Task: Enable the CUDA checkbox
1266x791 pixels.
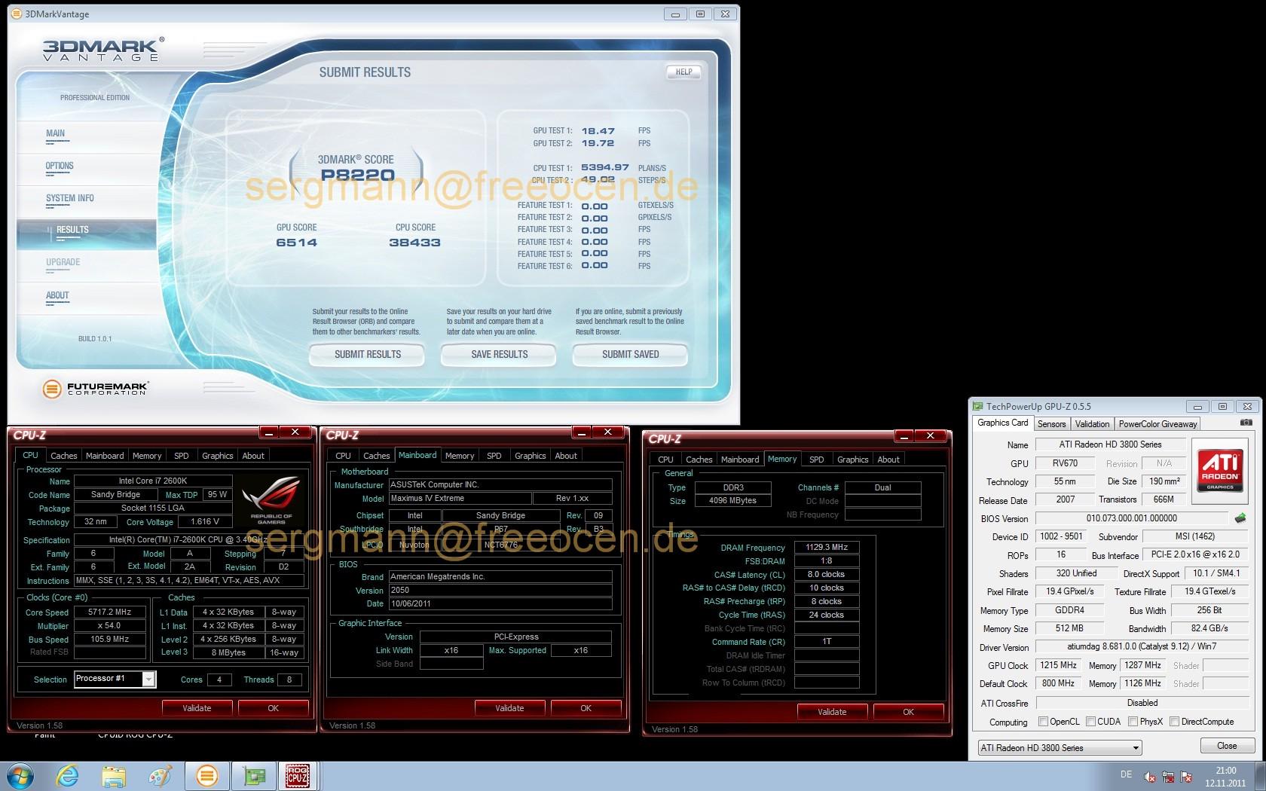Action: 1090,722
